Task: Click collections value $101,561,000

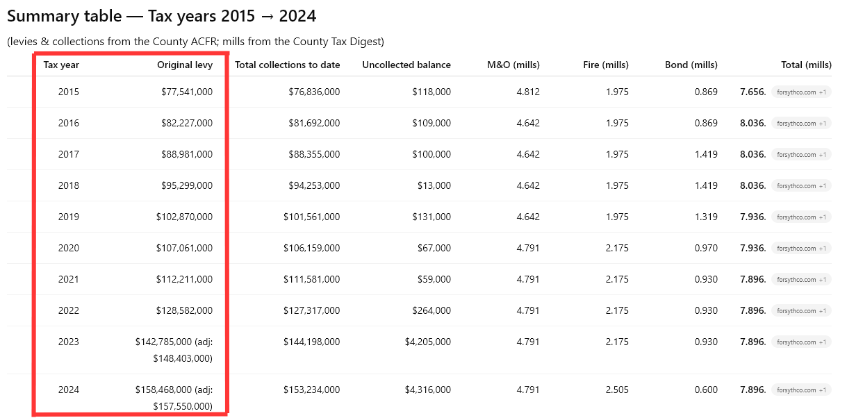Action: (311, 217)
